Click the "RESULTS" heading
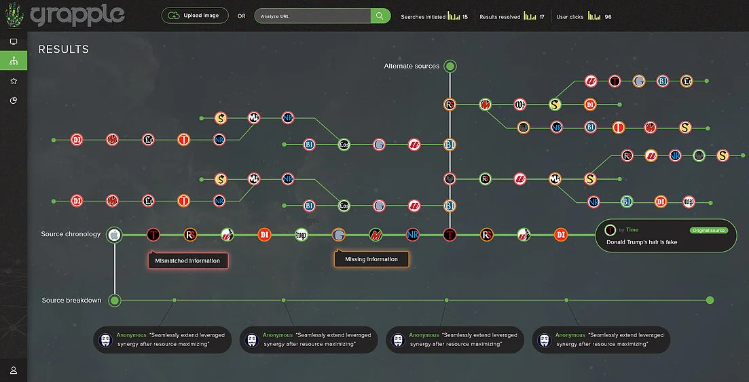Image resolution: width=749 pixels, height=382 pixels. pos(64,50)
